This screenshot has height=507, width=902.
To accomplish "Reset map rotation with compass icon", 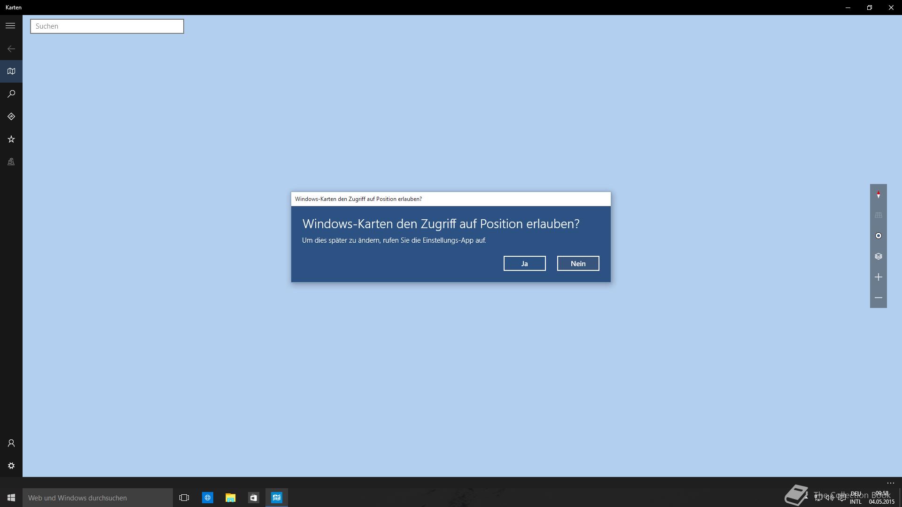I will 878,194.
